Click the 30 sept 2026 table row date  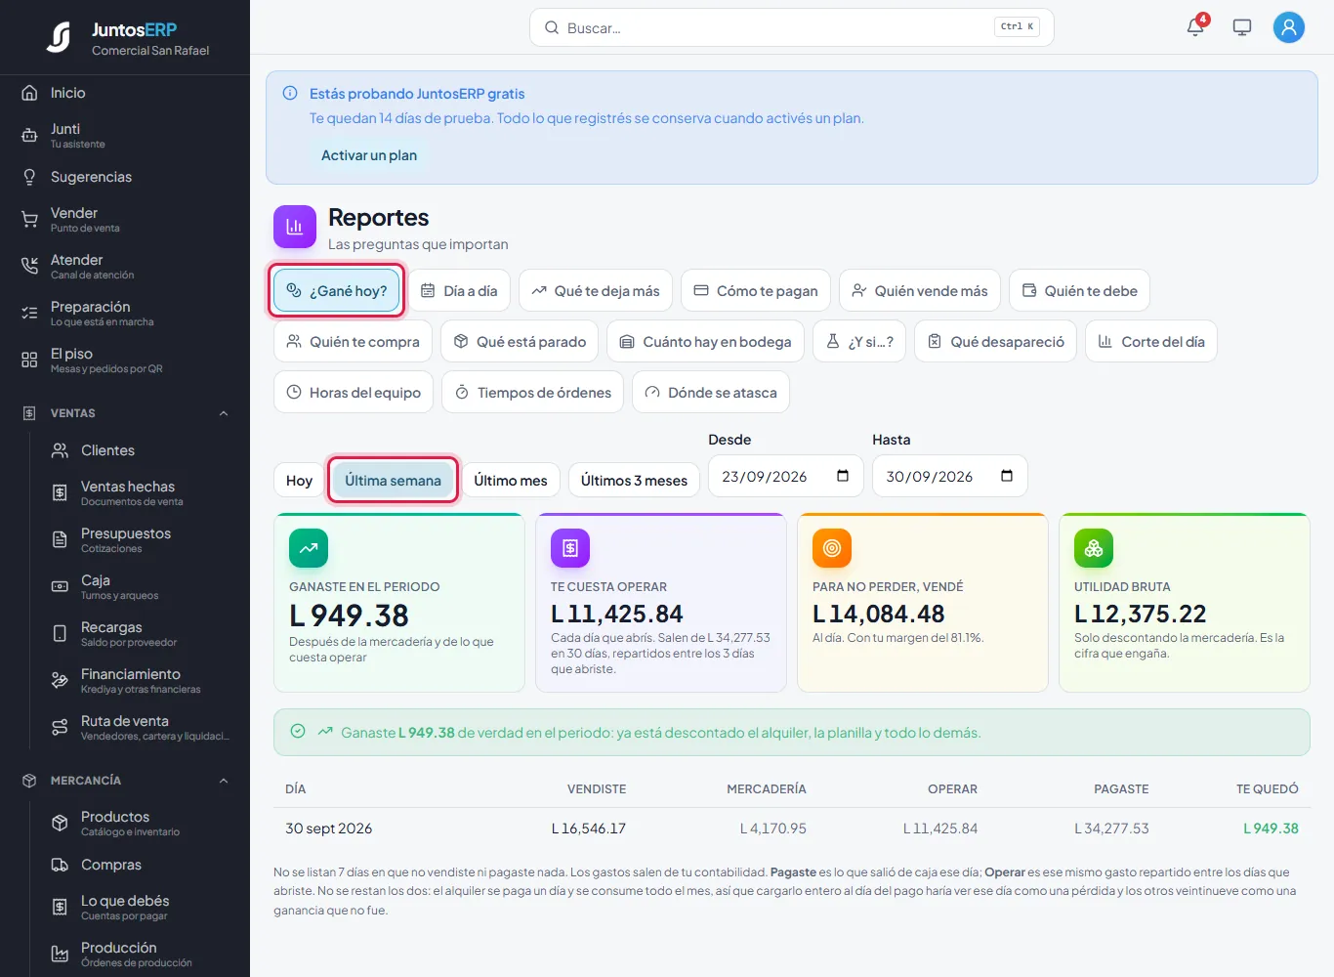click(x=328, y=828)
